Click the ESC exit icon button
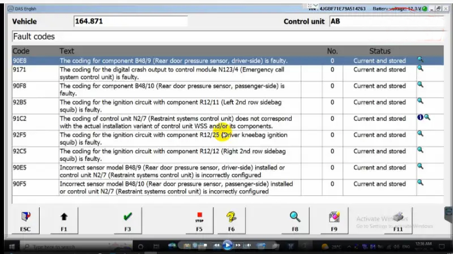 pos(25,220)
